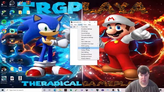The height and width of the screenshot is (92, 164).
Task: Open AMD Ryzen Master shortcut
Action: (4, 71)
